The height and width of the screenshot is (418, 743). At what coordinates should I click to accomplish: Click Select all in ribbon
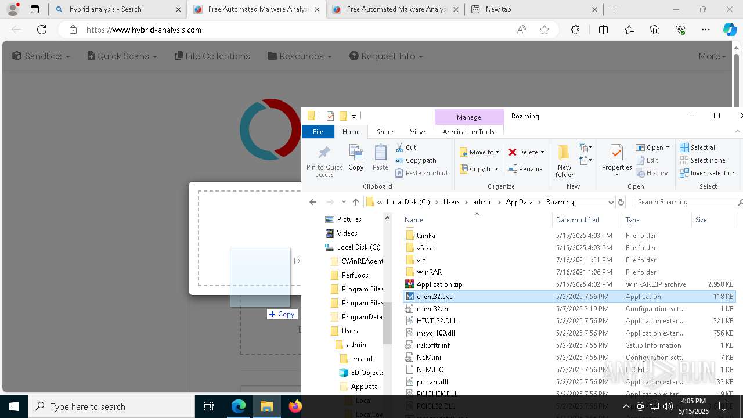(698, 147)
